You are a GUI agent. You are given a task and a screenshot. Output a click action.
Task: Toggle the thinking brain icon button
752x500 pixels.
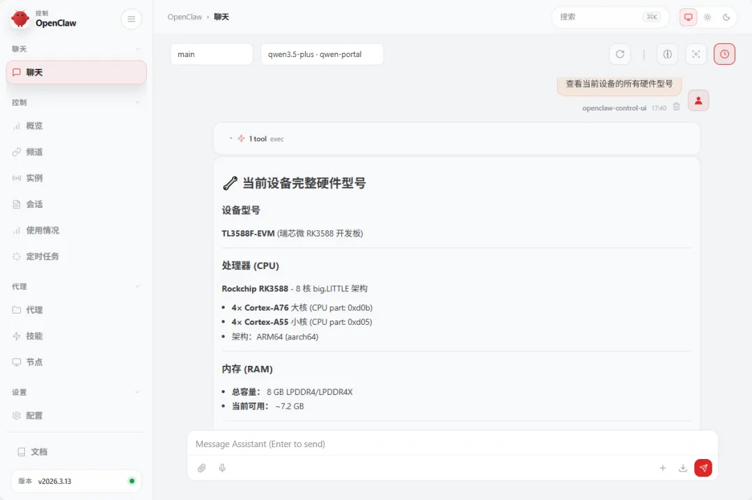pyautogui.click(x=667, y=54)
